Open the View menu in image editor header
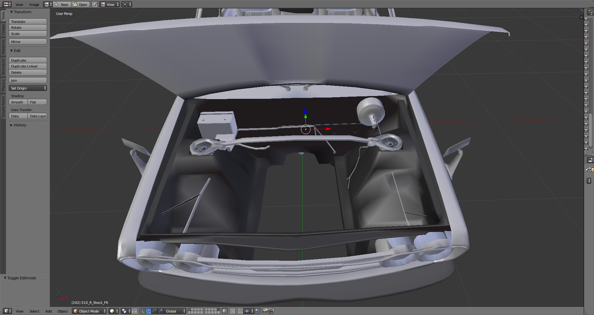The height and width of the screenshot is (315, 594). click(x=19, y=5)
